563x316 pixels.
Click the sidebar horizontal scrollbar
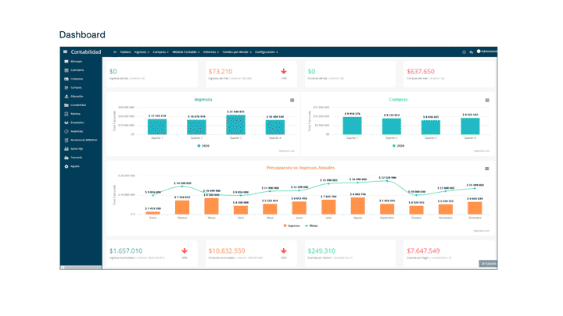[81, 268]
